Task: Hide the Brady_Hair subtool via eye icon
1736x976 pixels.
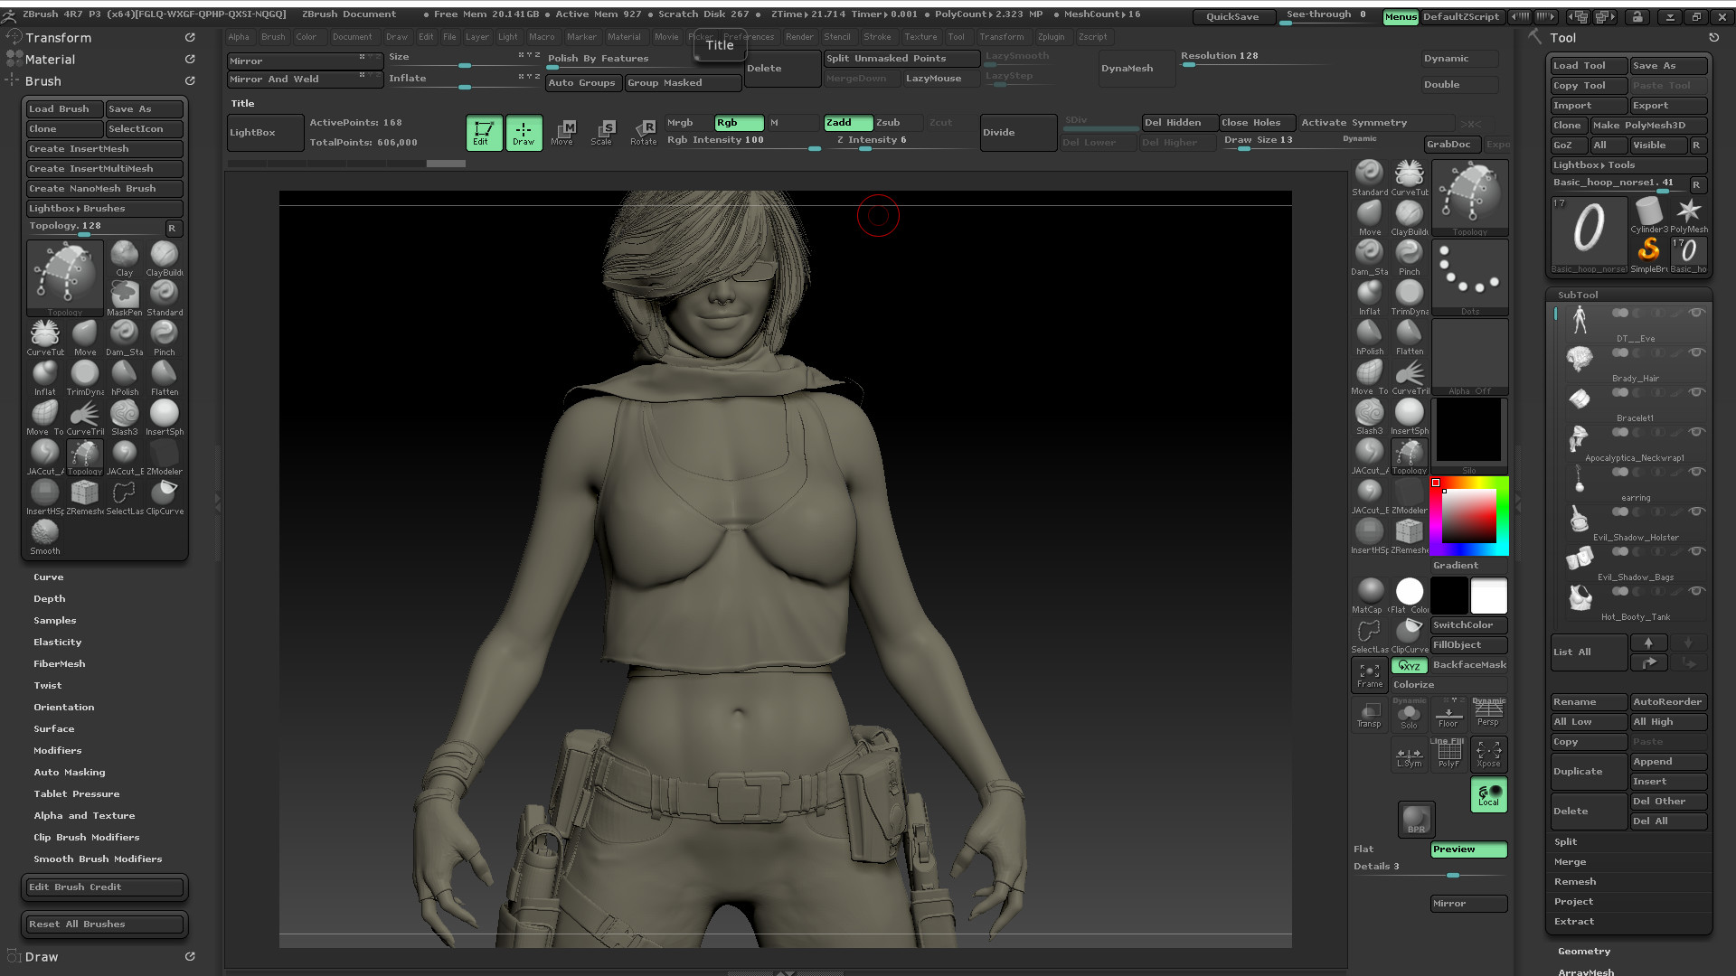Action: pos(1696,352)
